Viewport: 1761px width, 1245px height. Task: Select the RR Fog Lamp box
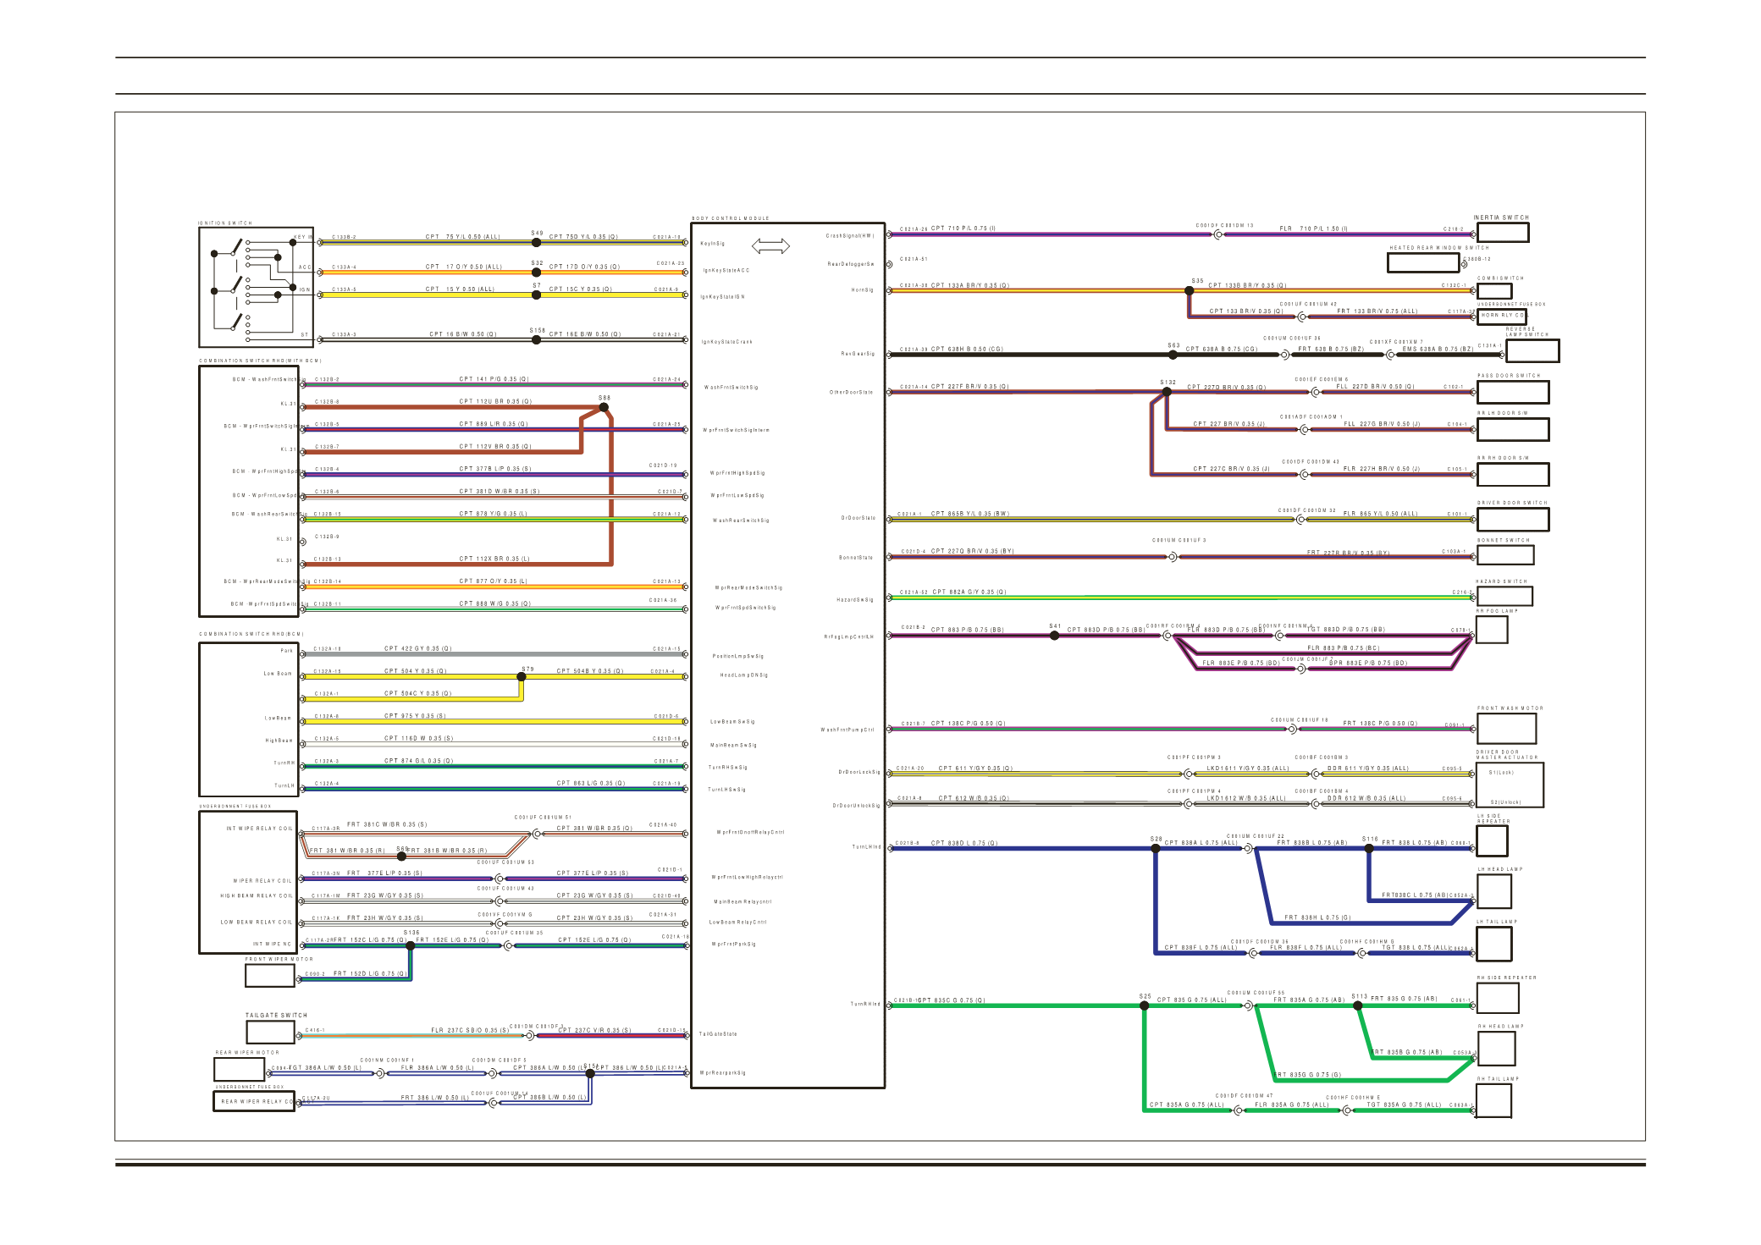(x=1491, y=630)
